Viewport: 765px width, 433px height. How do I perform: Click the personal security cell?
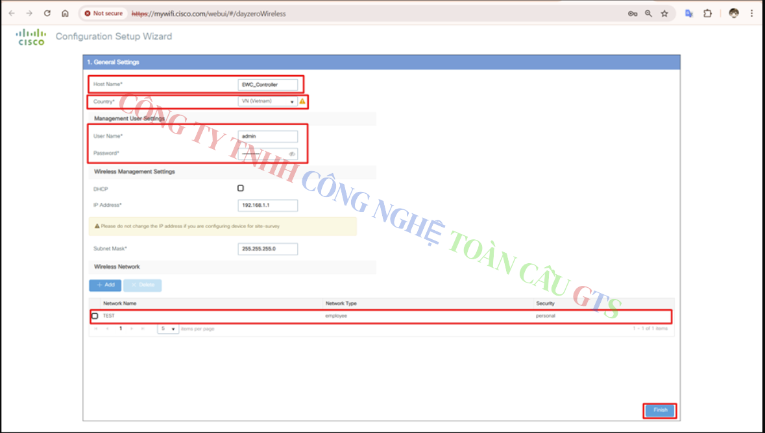[546, 316]
